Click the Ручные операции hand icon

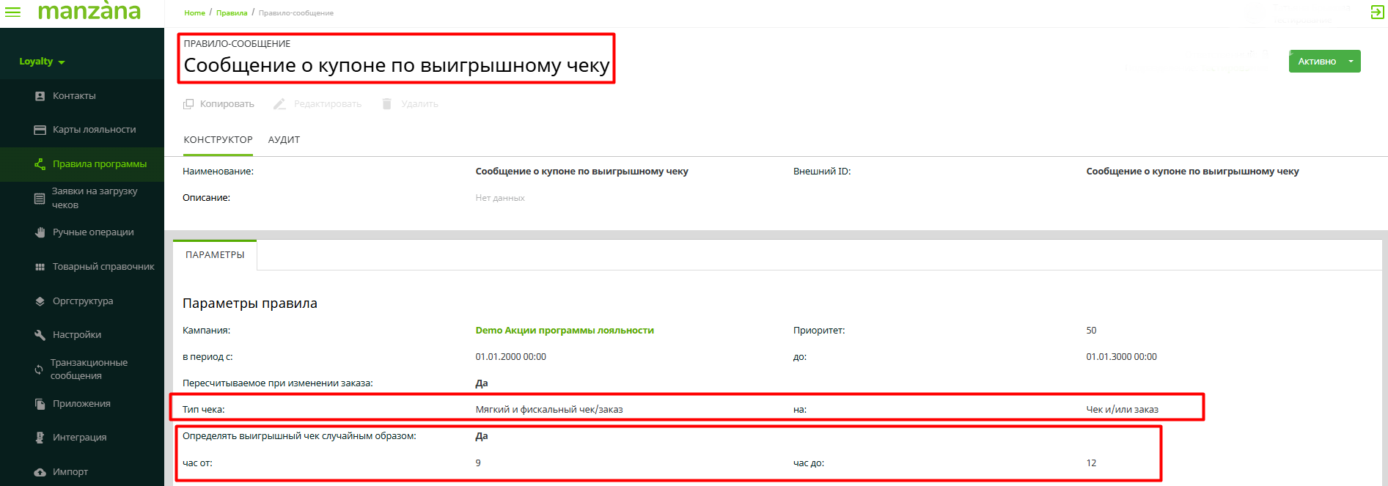(40, 232)
